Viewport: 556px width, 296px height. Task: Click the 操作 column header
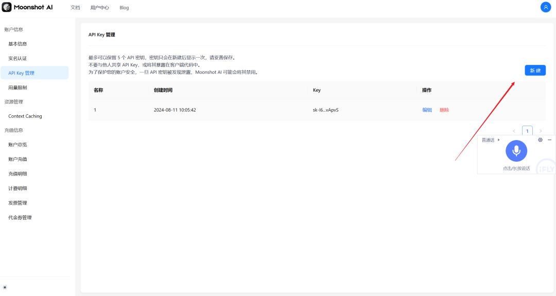[x=427, y=90]
